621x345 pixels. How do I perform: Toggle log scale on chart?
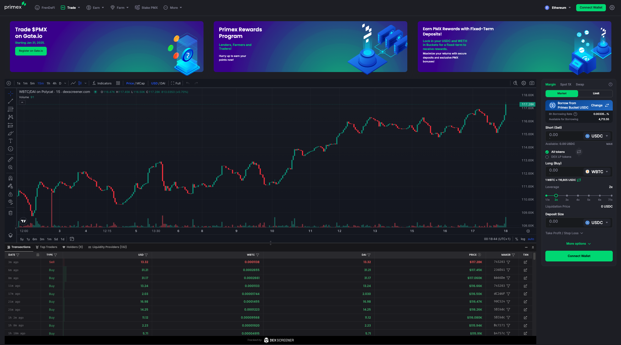[523, 239]
